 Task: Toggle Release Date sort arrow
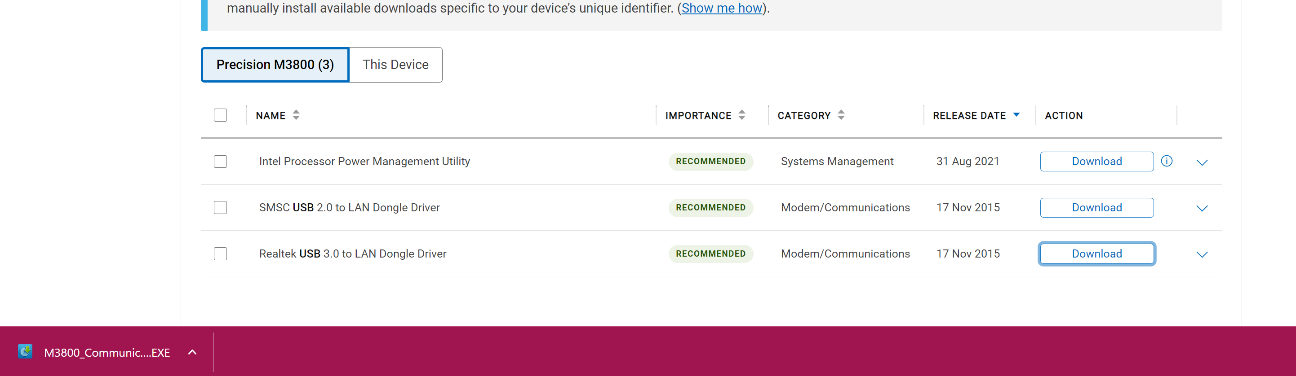(x=1016, y=115)
